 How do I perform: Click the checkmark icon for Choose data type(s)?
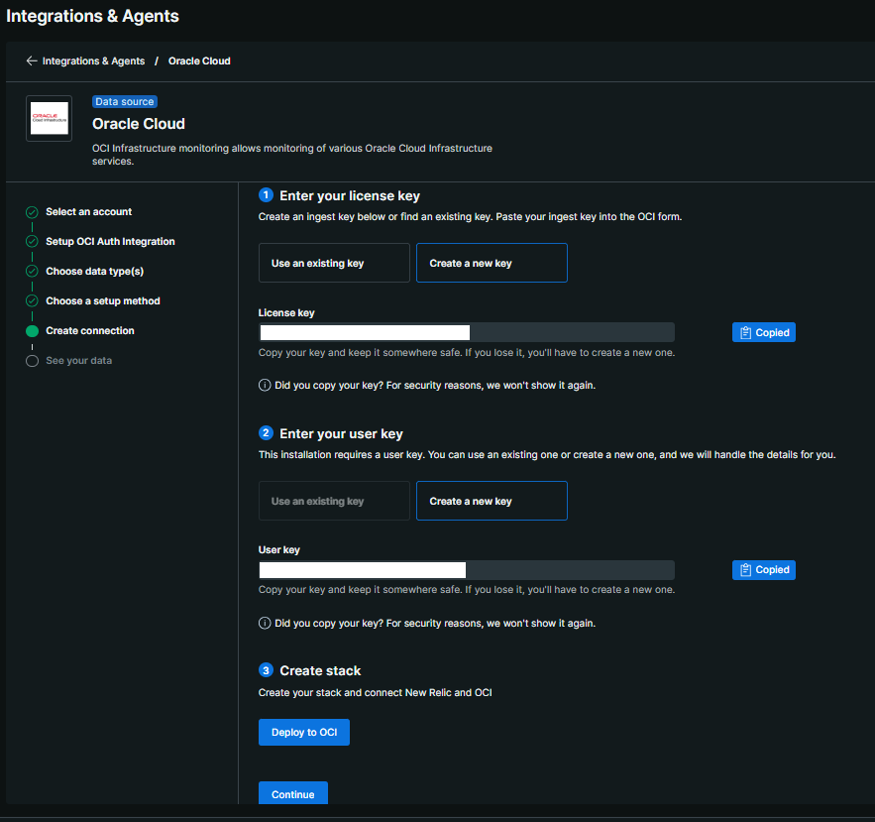(x=32, y=271)
